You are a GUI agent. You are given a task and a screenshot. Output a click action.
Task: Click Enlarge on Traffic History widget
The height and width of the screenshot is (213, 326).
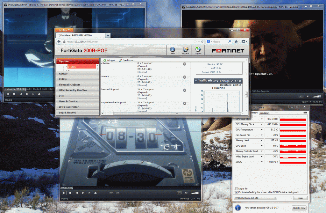224,81
